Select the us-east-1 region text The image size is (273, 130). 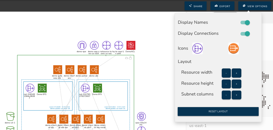pos(198,126)
